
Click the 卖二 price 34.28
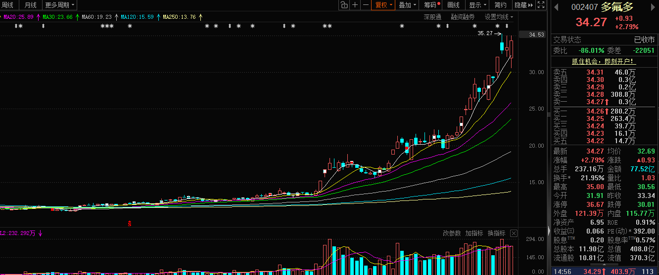click(x=595, y=94)
